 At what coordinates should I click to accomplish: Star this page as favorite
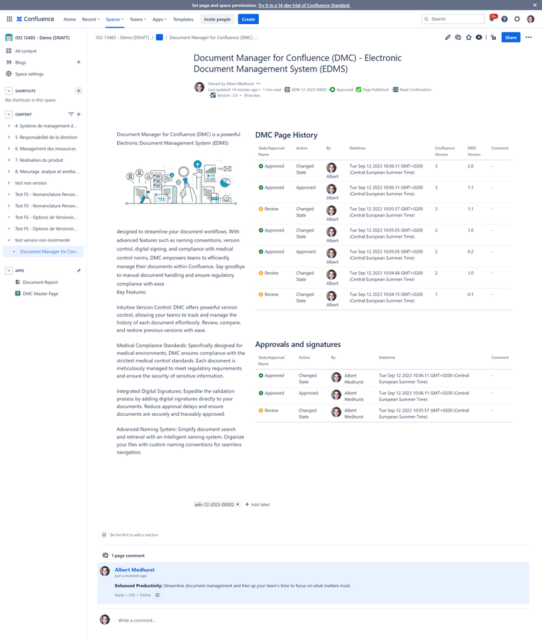pos(468,38)
